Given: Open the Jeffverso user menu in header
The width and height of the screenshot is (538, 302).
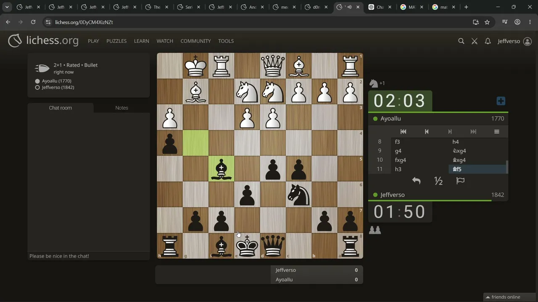Looking at the screenshot, I should click(x=514, y=41).
